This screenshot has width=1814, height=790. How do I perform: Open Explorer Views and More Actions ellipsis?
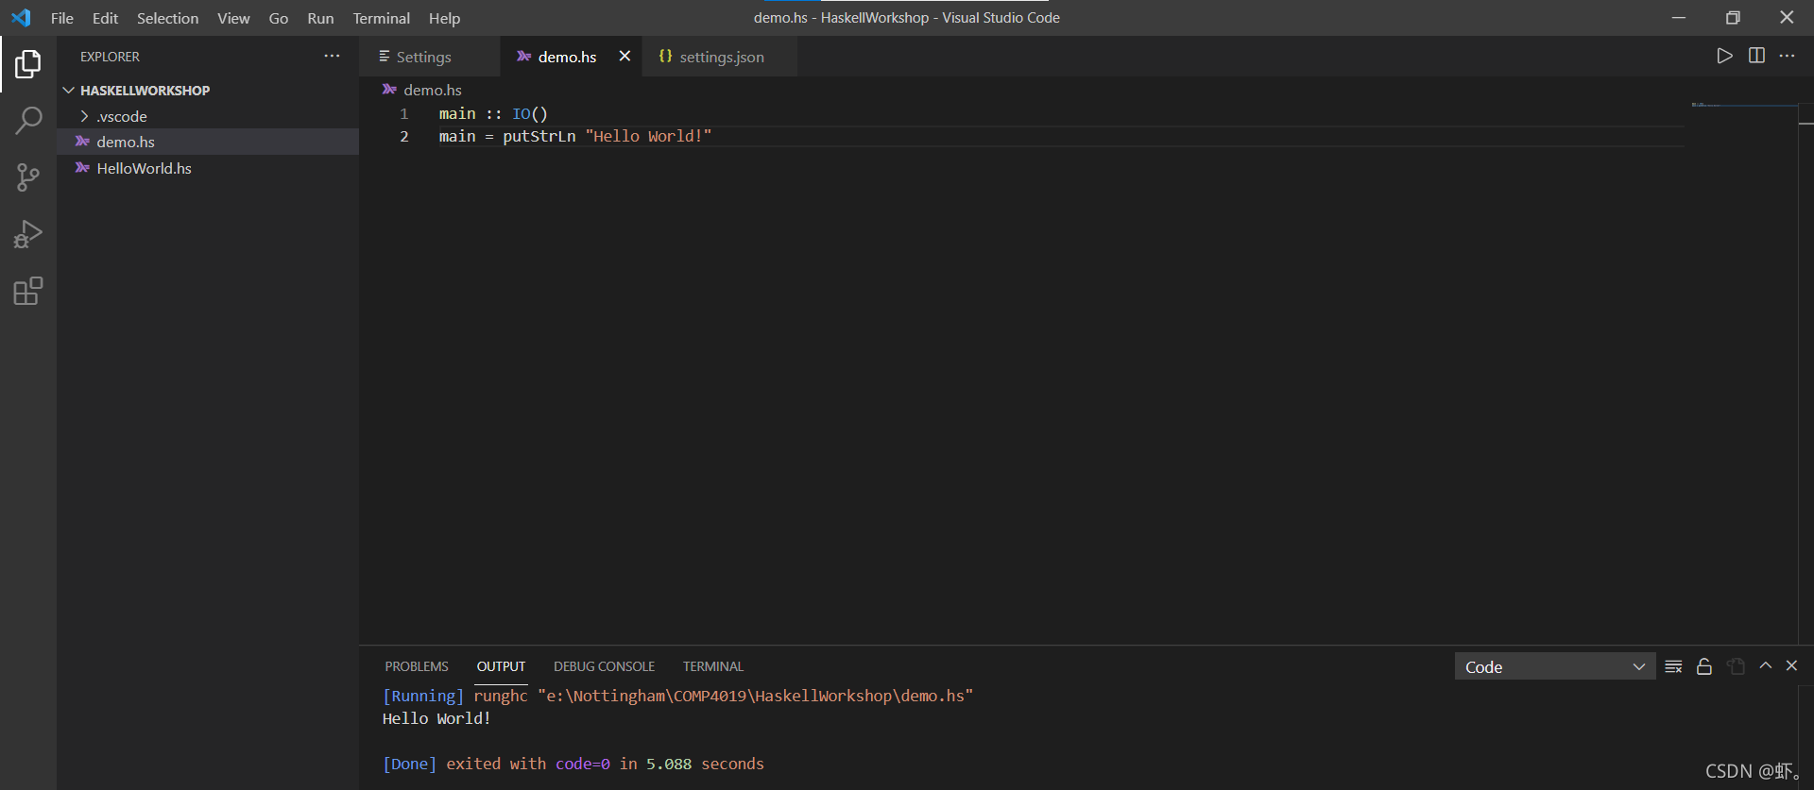point(332,57)
